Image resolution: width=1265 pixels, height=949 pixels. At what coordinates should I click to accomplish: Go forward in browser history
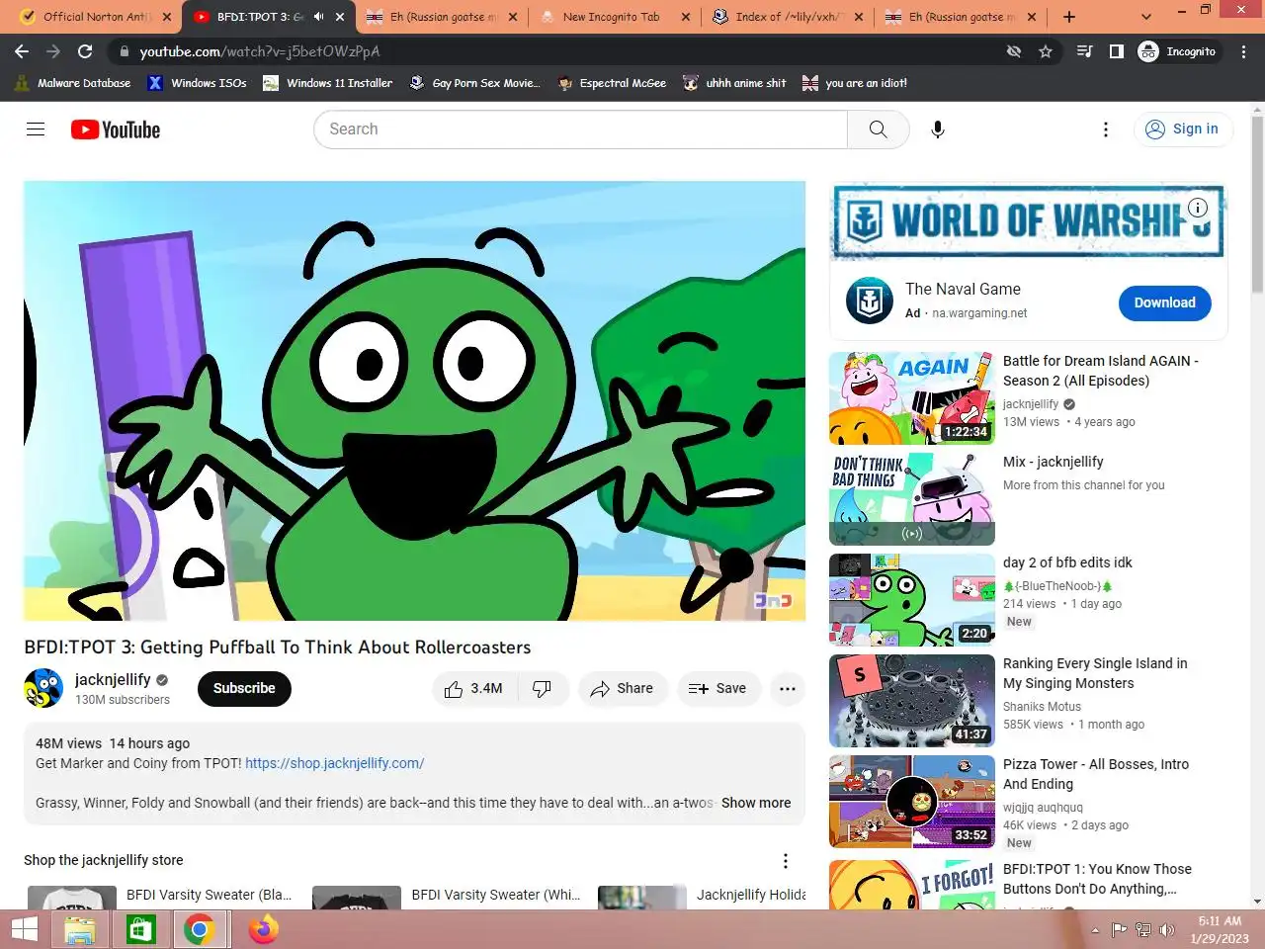tap(53, 51)
